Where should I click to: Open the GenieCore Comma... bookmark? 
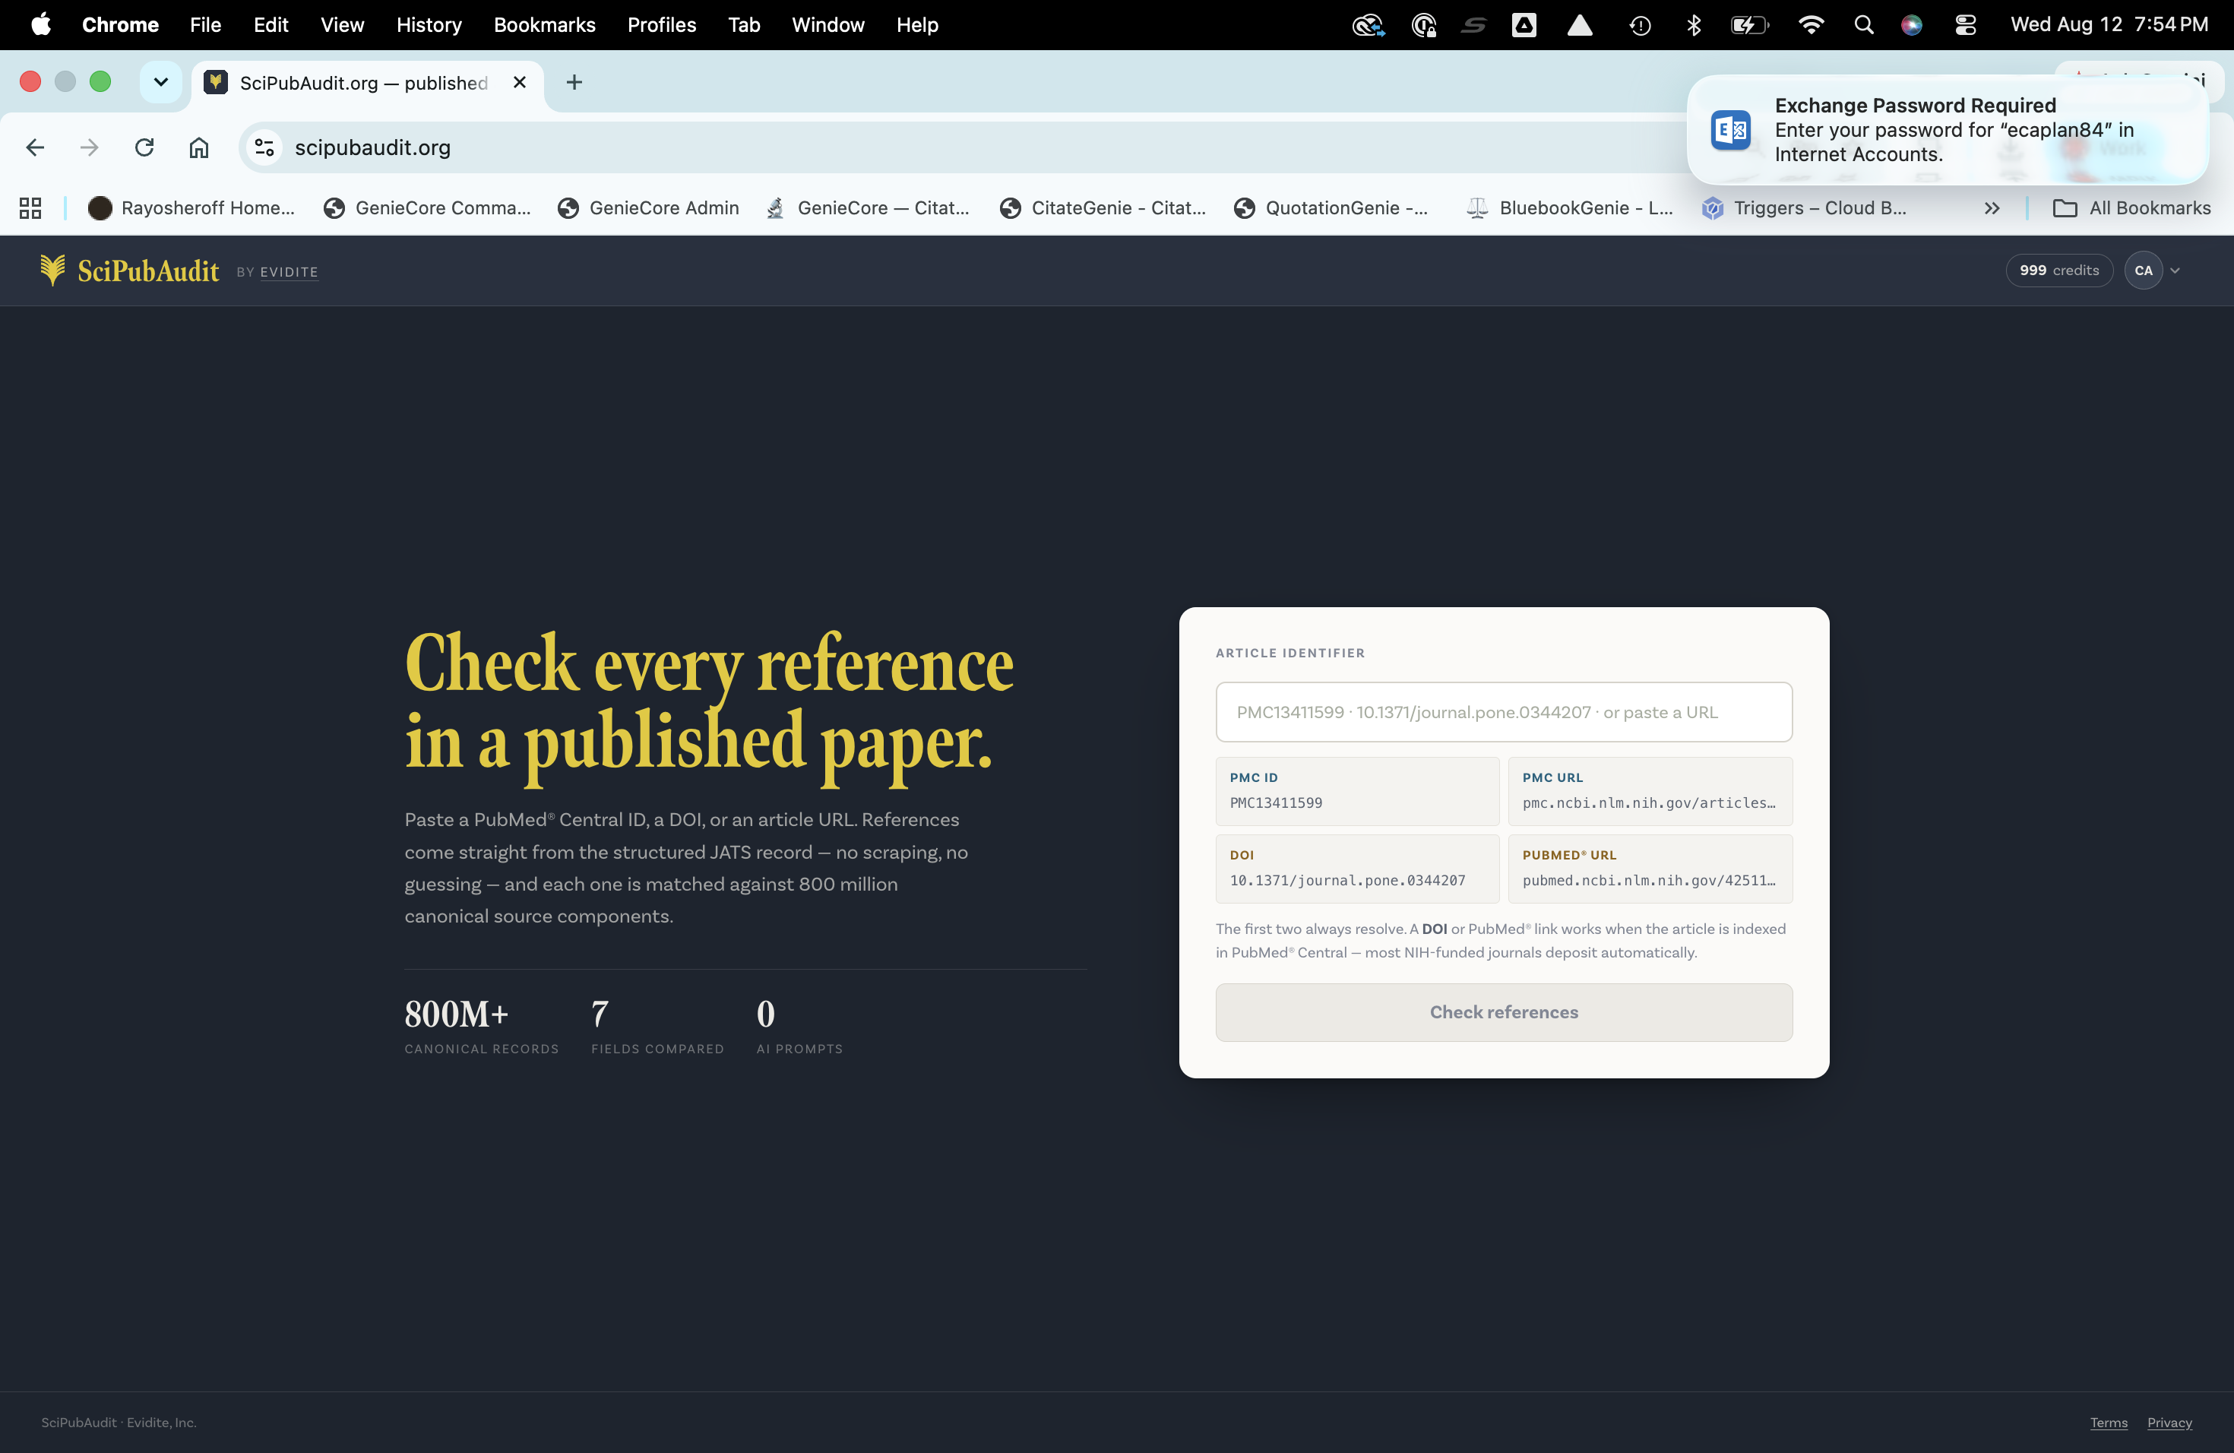coord(427,207)
